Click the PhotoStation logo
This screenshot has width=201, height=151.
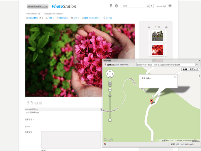64,6
